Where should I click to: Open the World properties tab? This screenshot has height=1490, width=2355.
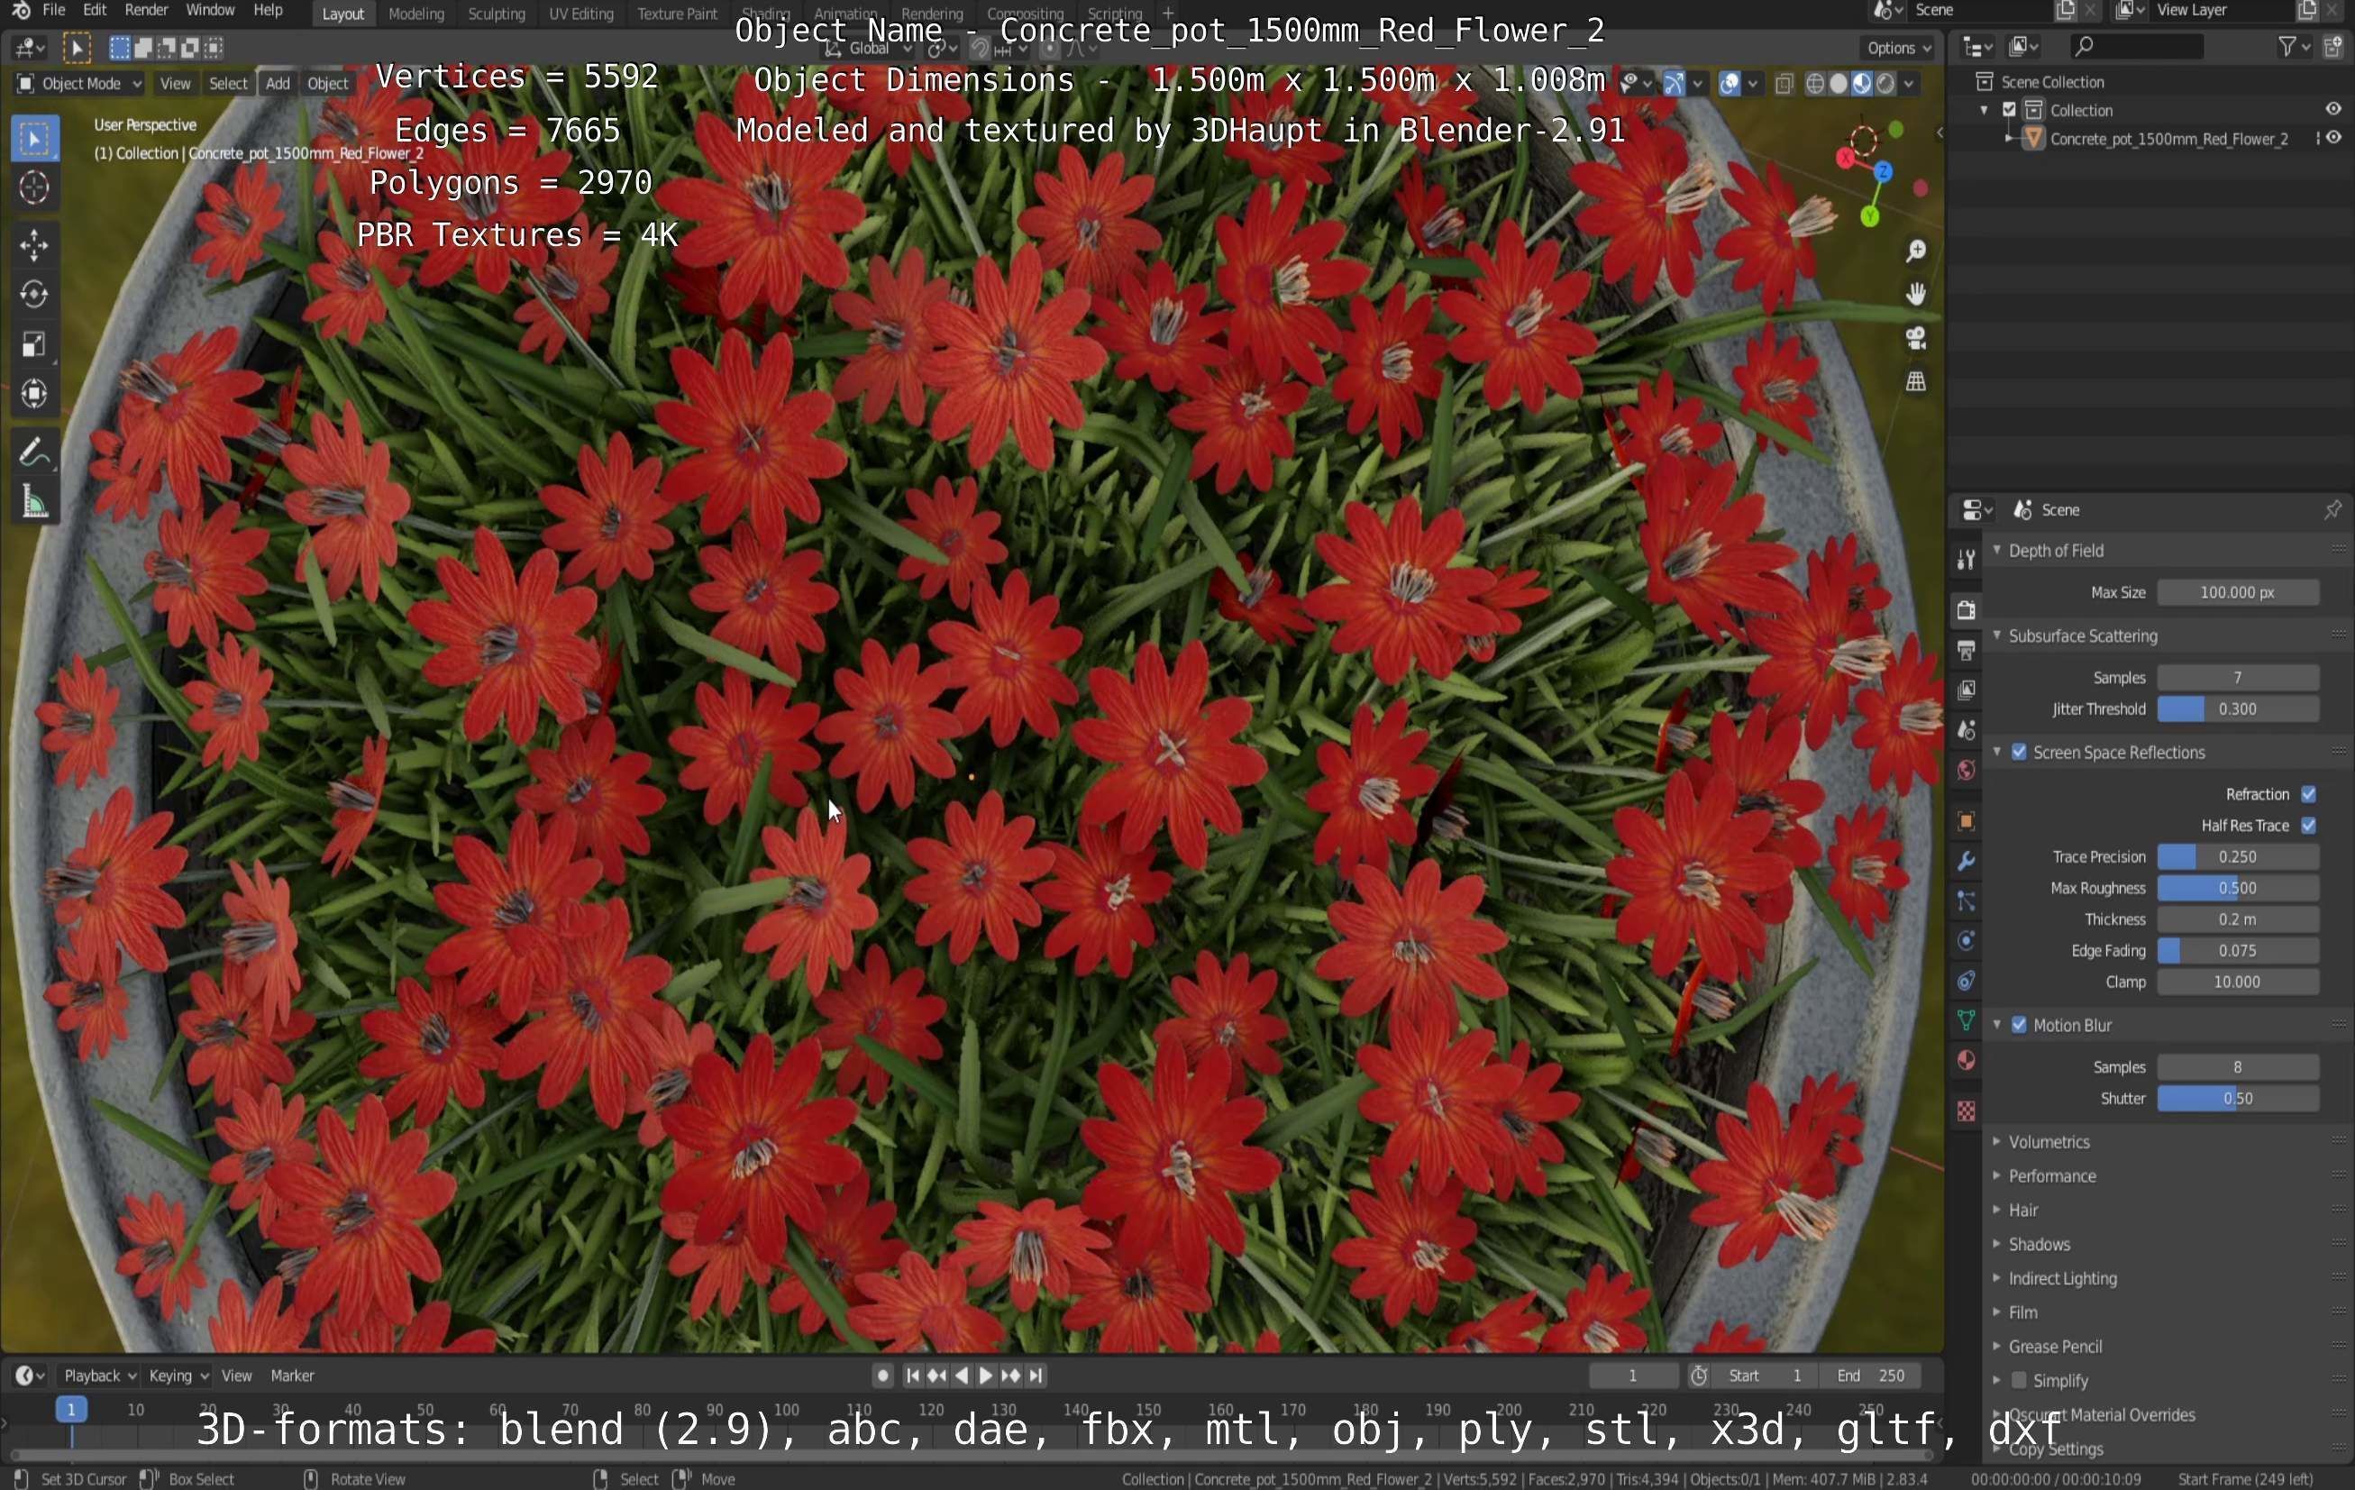(x=1966, y=771)
